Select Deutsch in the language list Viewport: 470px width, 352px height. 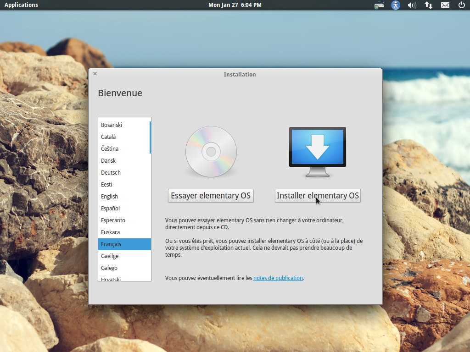tap(124, 173)
